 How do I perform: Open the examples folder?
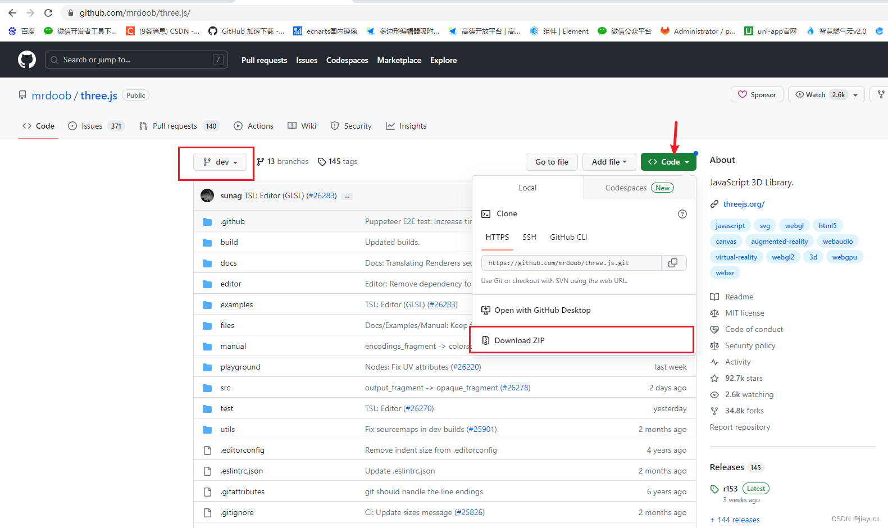(236, 305)
